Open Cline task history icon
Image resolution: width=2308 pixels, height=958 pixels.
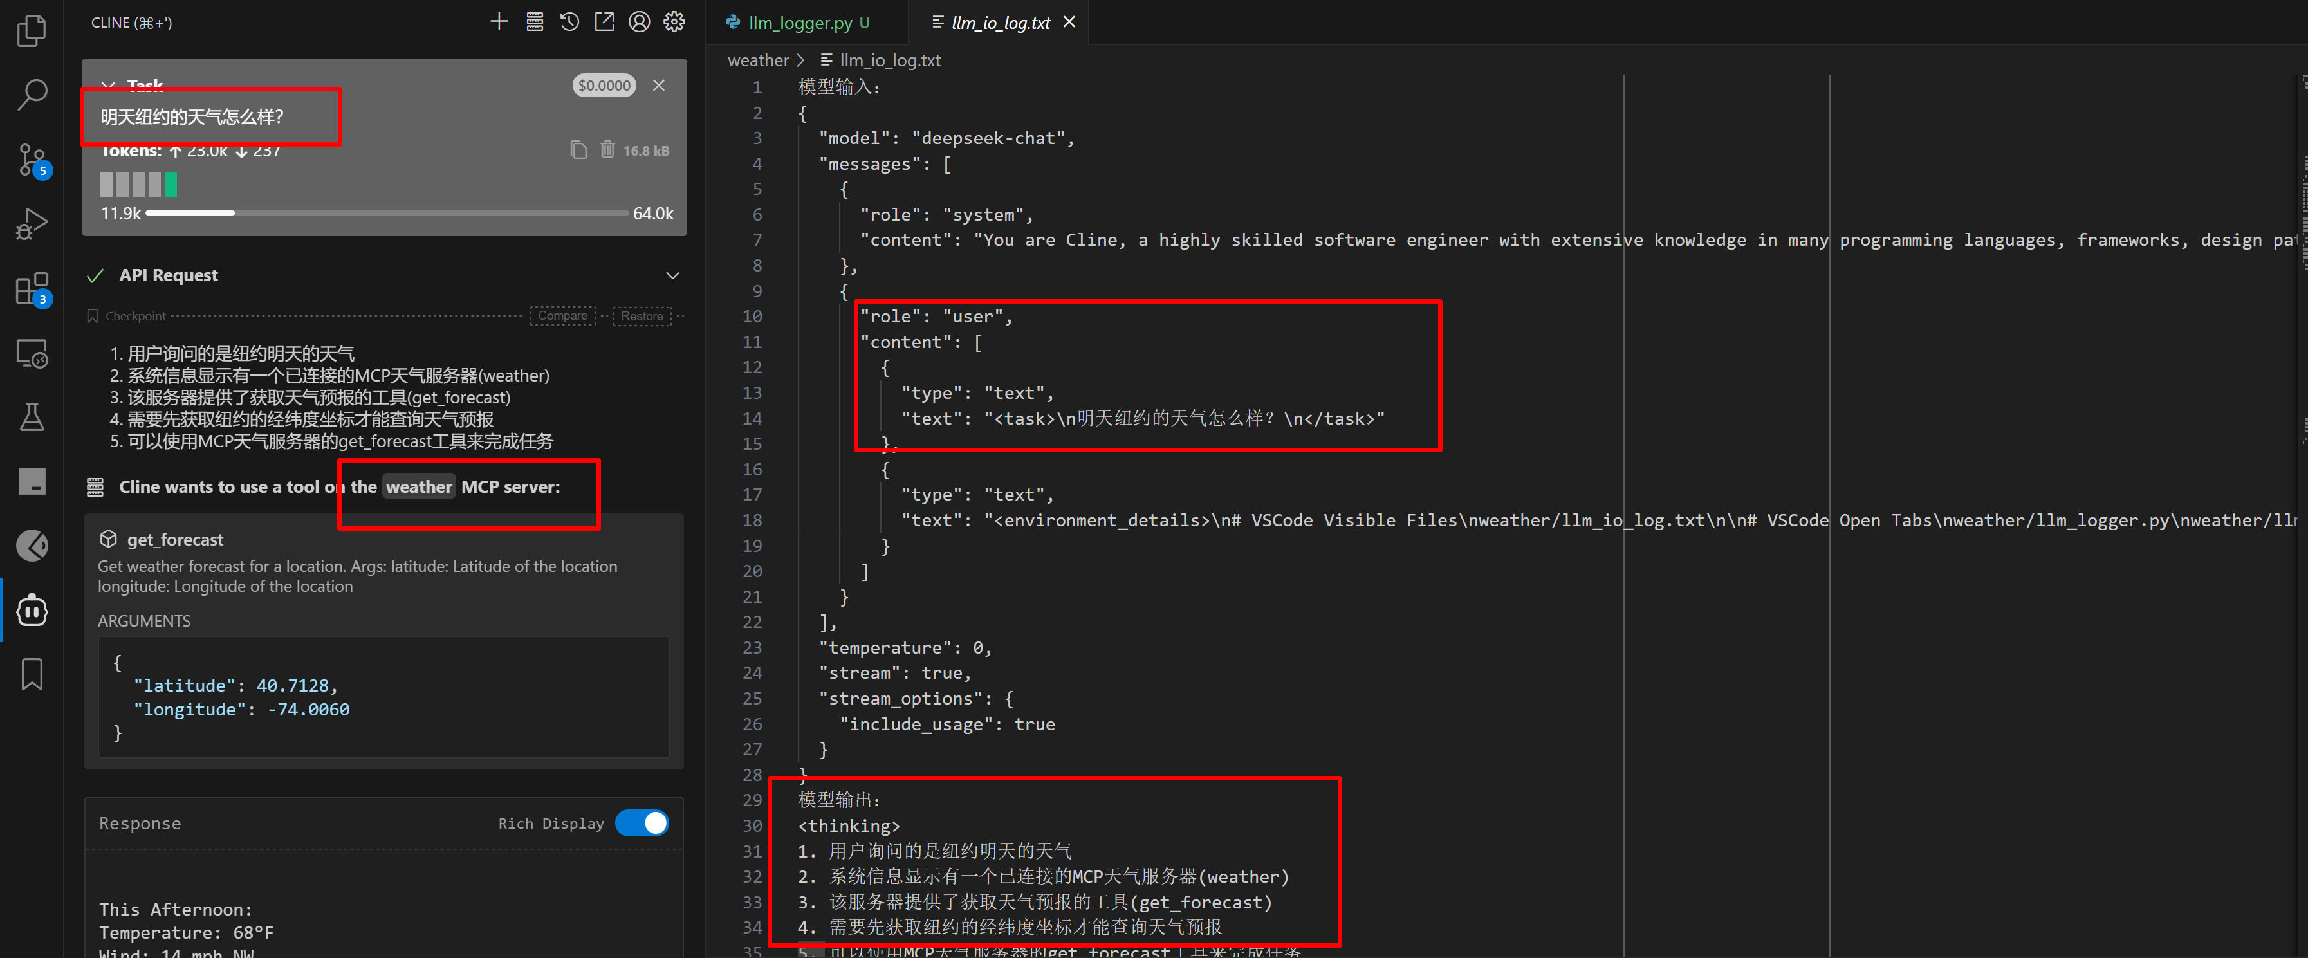[570, 21]
